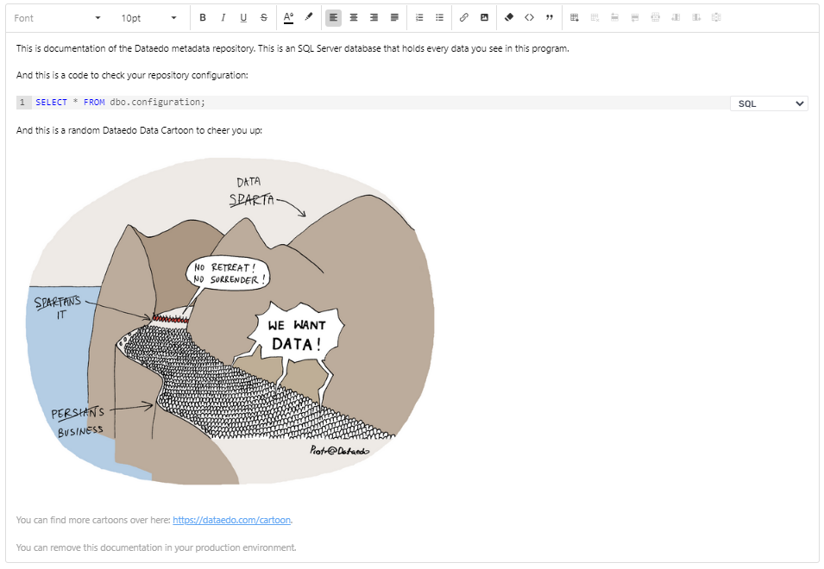Screen dimensions: 824x569
Task: Insert a hyperlink using the chain icon
Action: click(x=464, y=17)
